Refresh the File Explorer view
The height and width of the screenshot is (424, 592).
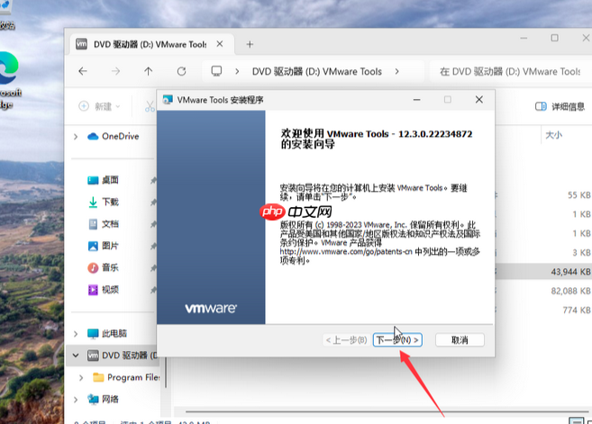182,71
